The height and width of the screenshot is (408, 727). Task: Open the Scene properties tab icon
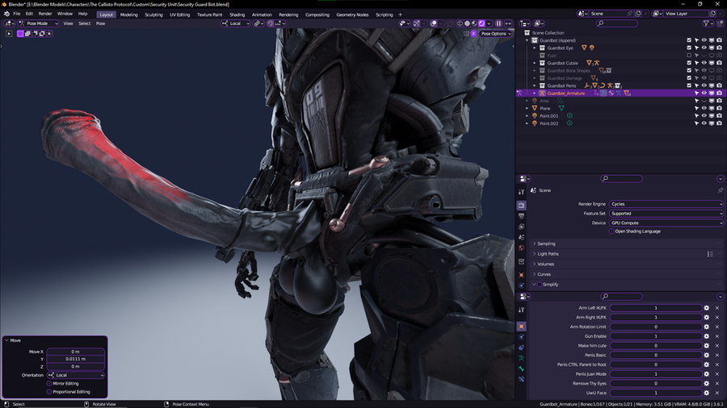coord(522,237)
